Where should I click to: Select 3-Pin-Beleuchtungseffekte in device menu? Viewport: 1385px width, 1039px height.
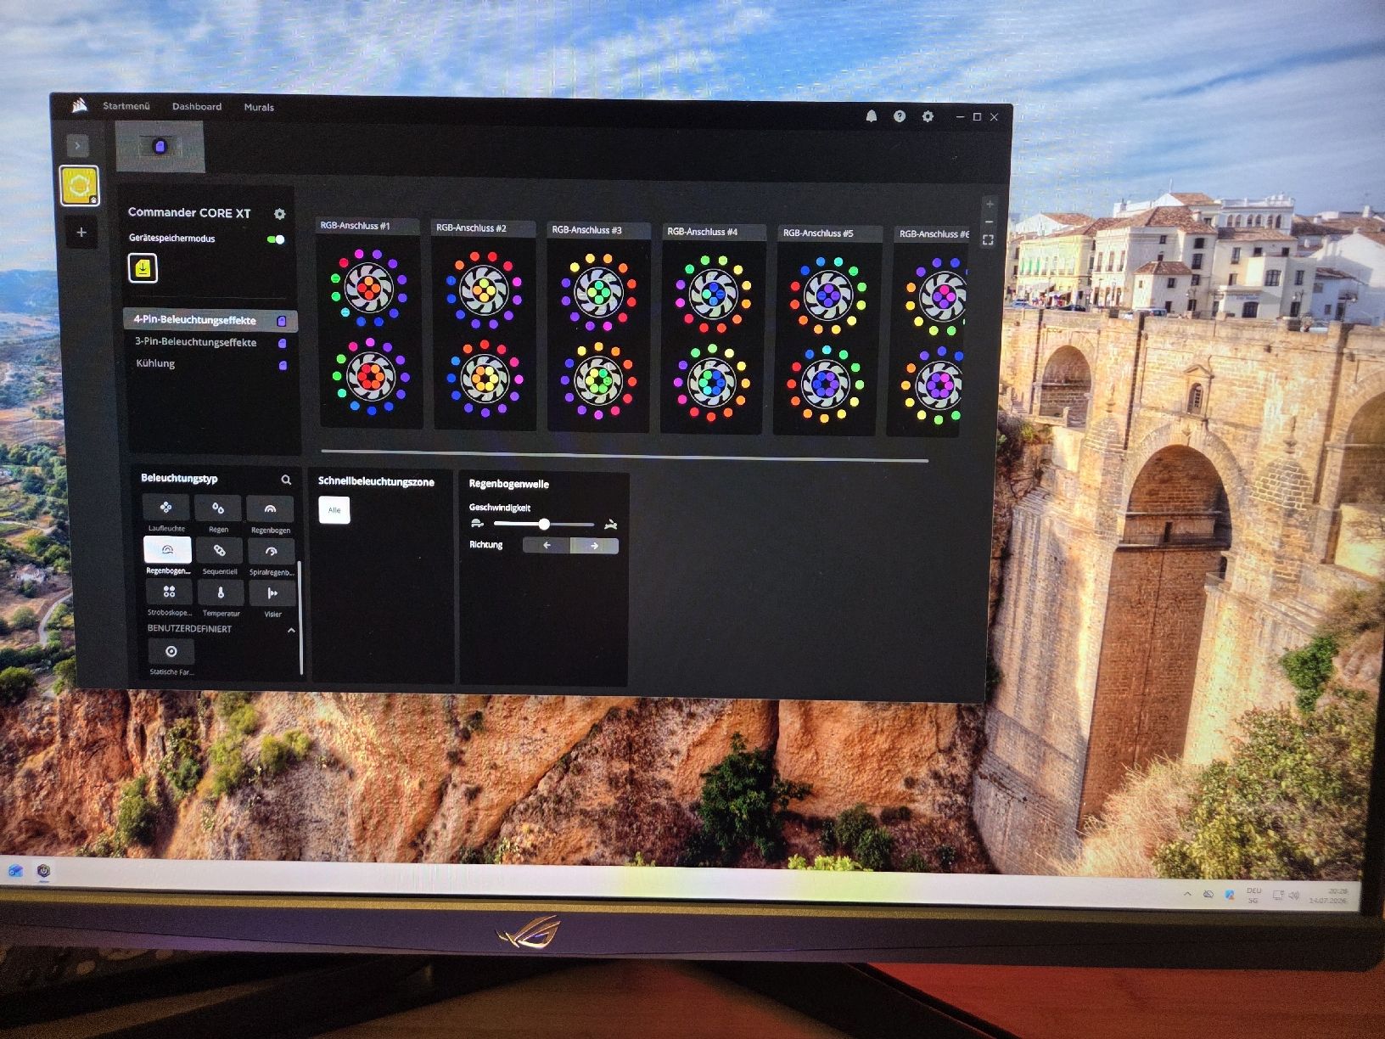point(195,342)
